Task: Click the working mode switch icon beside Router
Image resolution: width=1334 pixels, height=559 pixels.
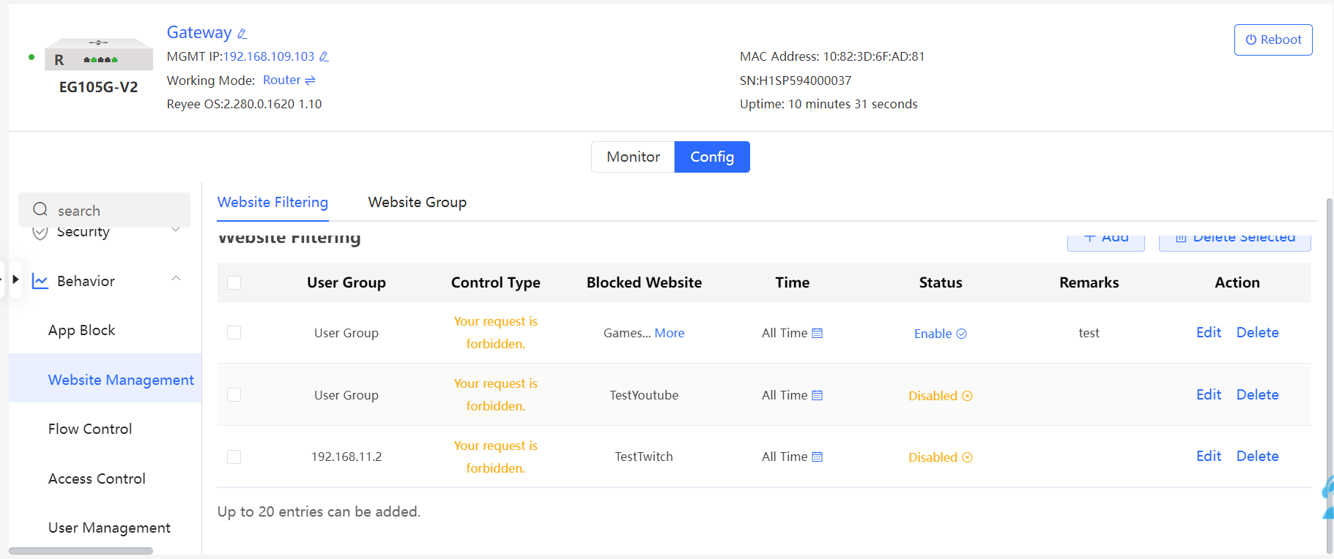Action: click(310, 80)
